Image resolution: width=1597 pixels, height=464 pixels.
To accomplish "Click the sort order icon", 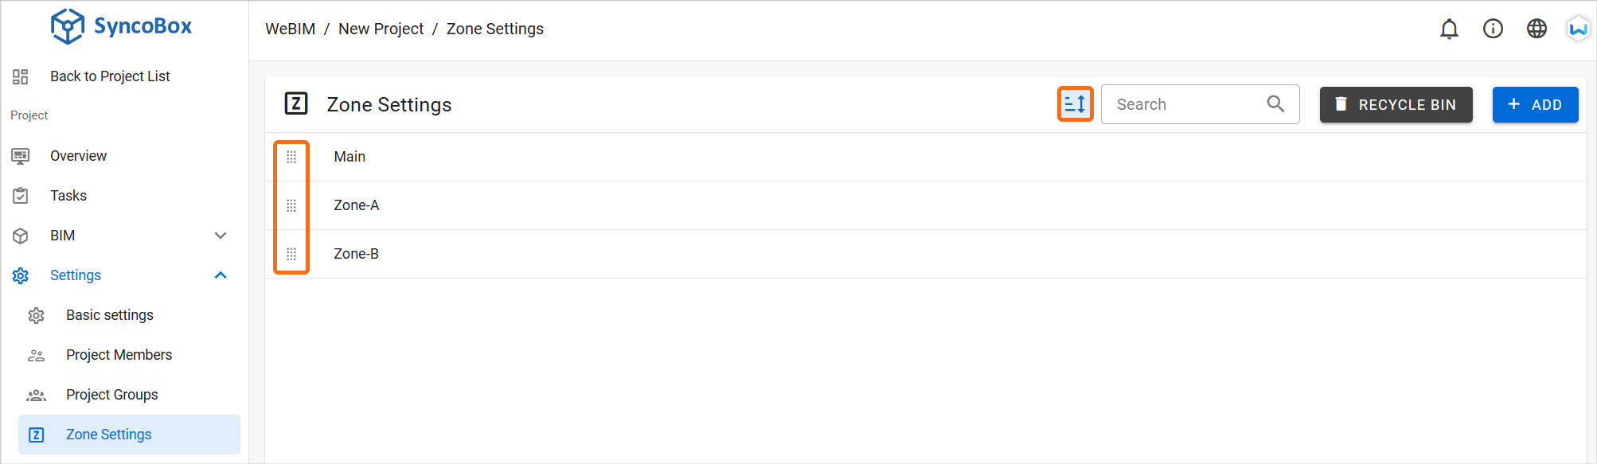I will point(1075,104).
